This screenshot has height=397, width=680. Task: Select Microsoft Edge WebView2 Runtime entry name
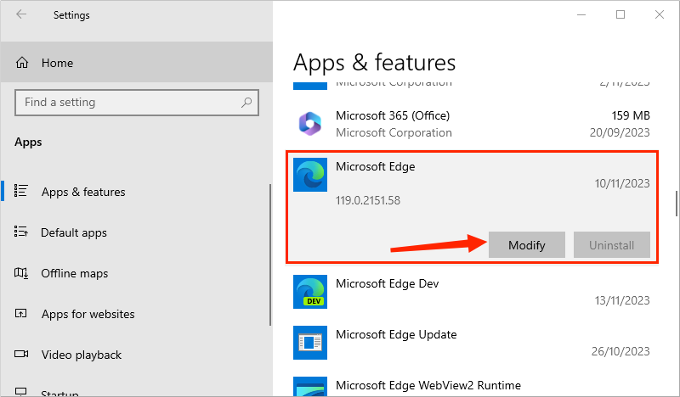(x=428, y=385)
